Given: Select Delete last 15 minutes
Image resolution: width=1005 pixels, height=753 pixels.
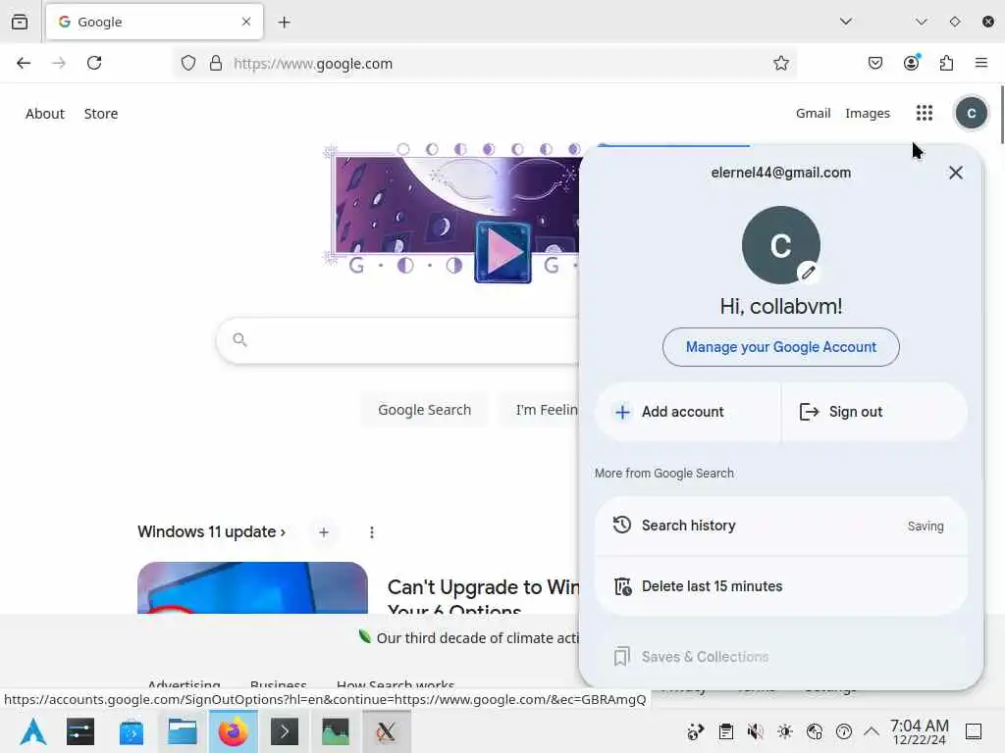Looking at the screenshot, I should [780, 586].
